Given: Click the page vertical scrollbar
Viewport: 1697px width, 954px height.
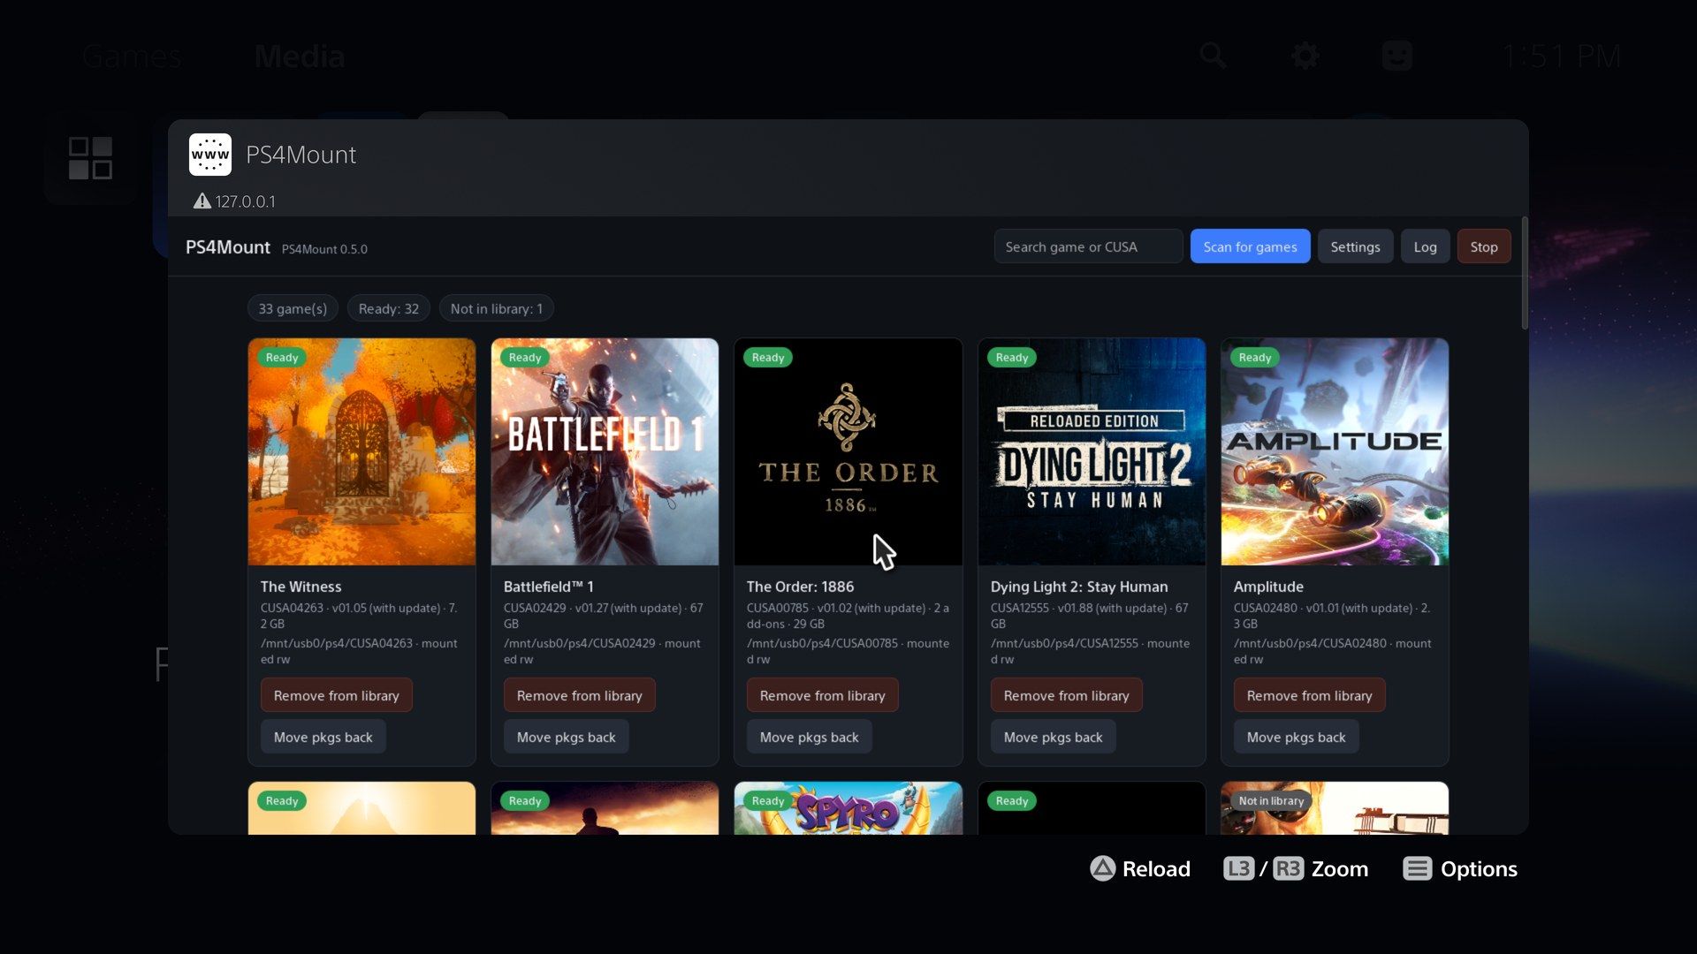Looking at the screenshot, I should pyautogui.click(x=1525, y=274).
